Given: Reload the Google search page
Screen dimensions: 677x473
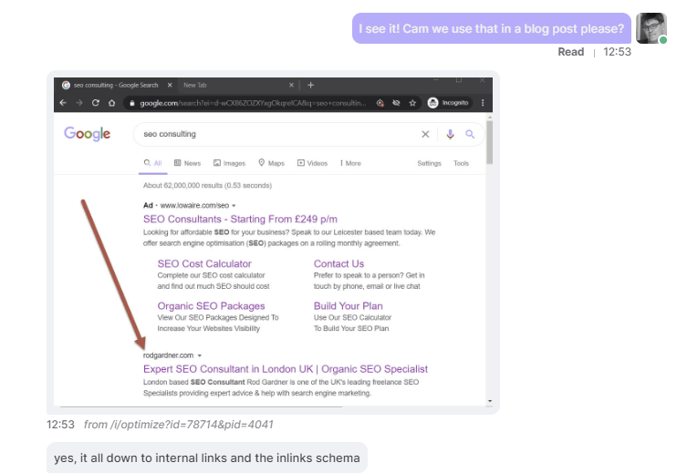Looking at the screenshot, I should [96, 103].
